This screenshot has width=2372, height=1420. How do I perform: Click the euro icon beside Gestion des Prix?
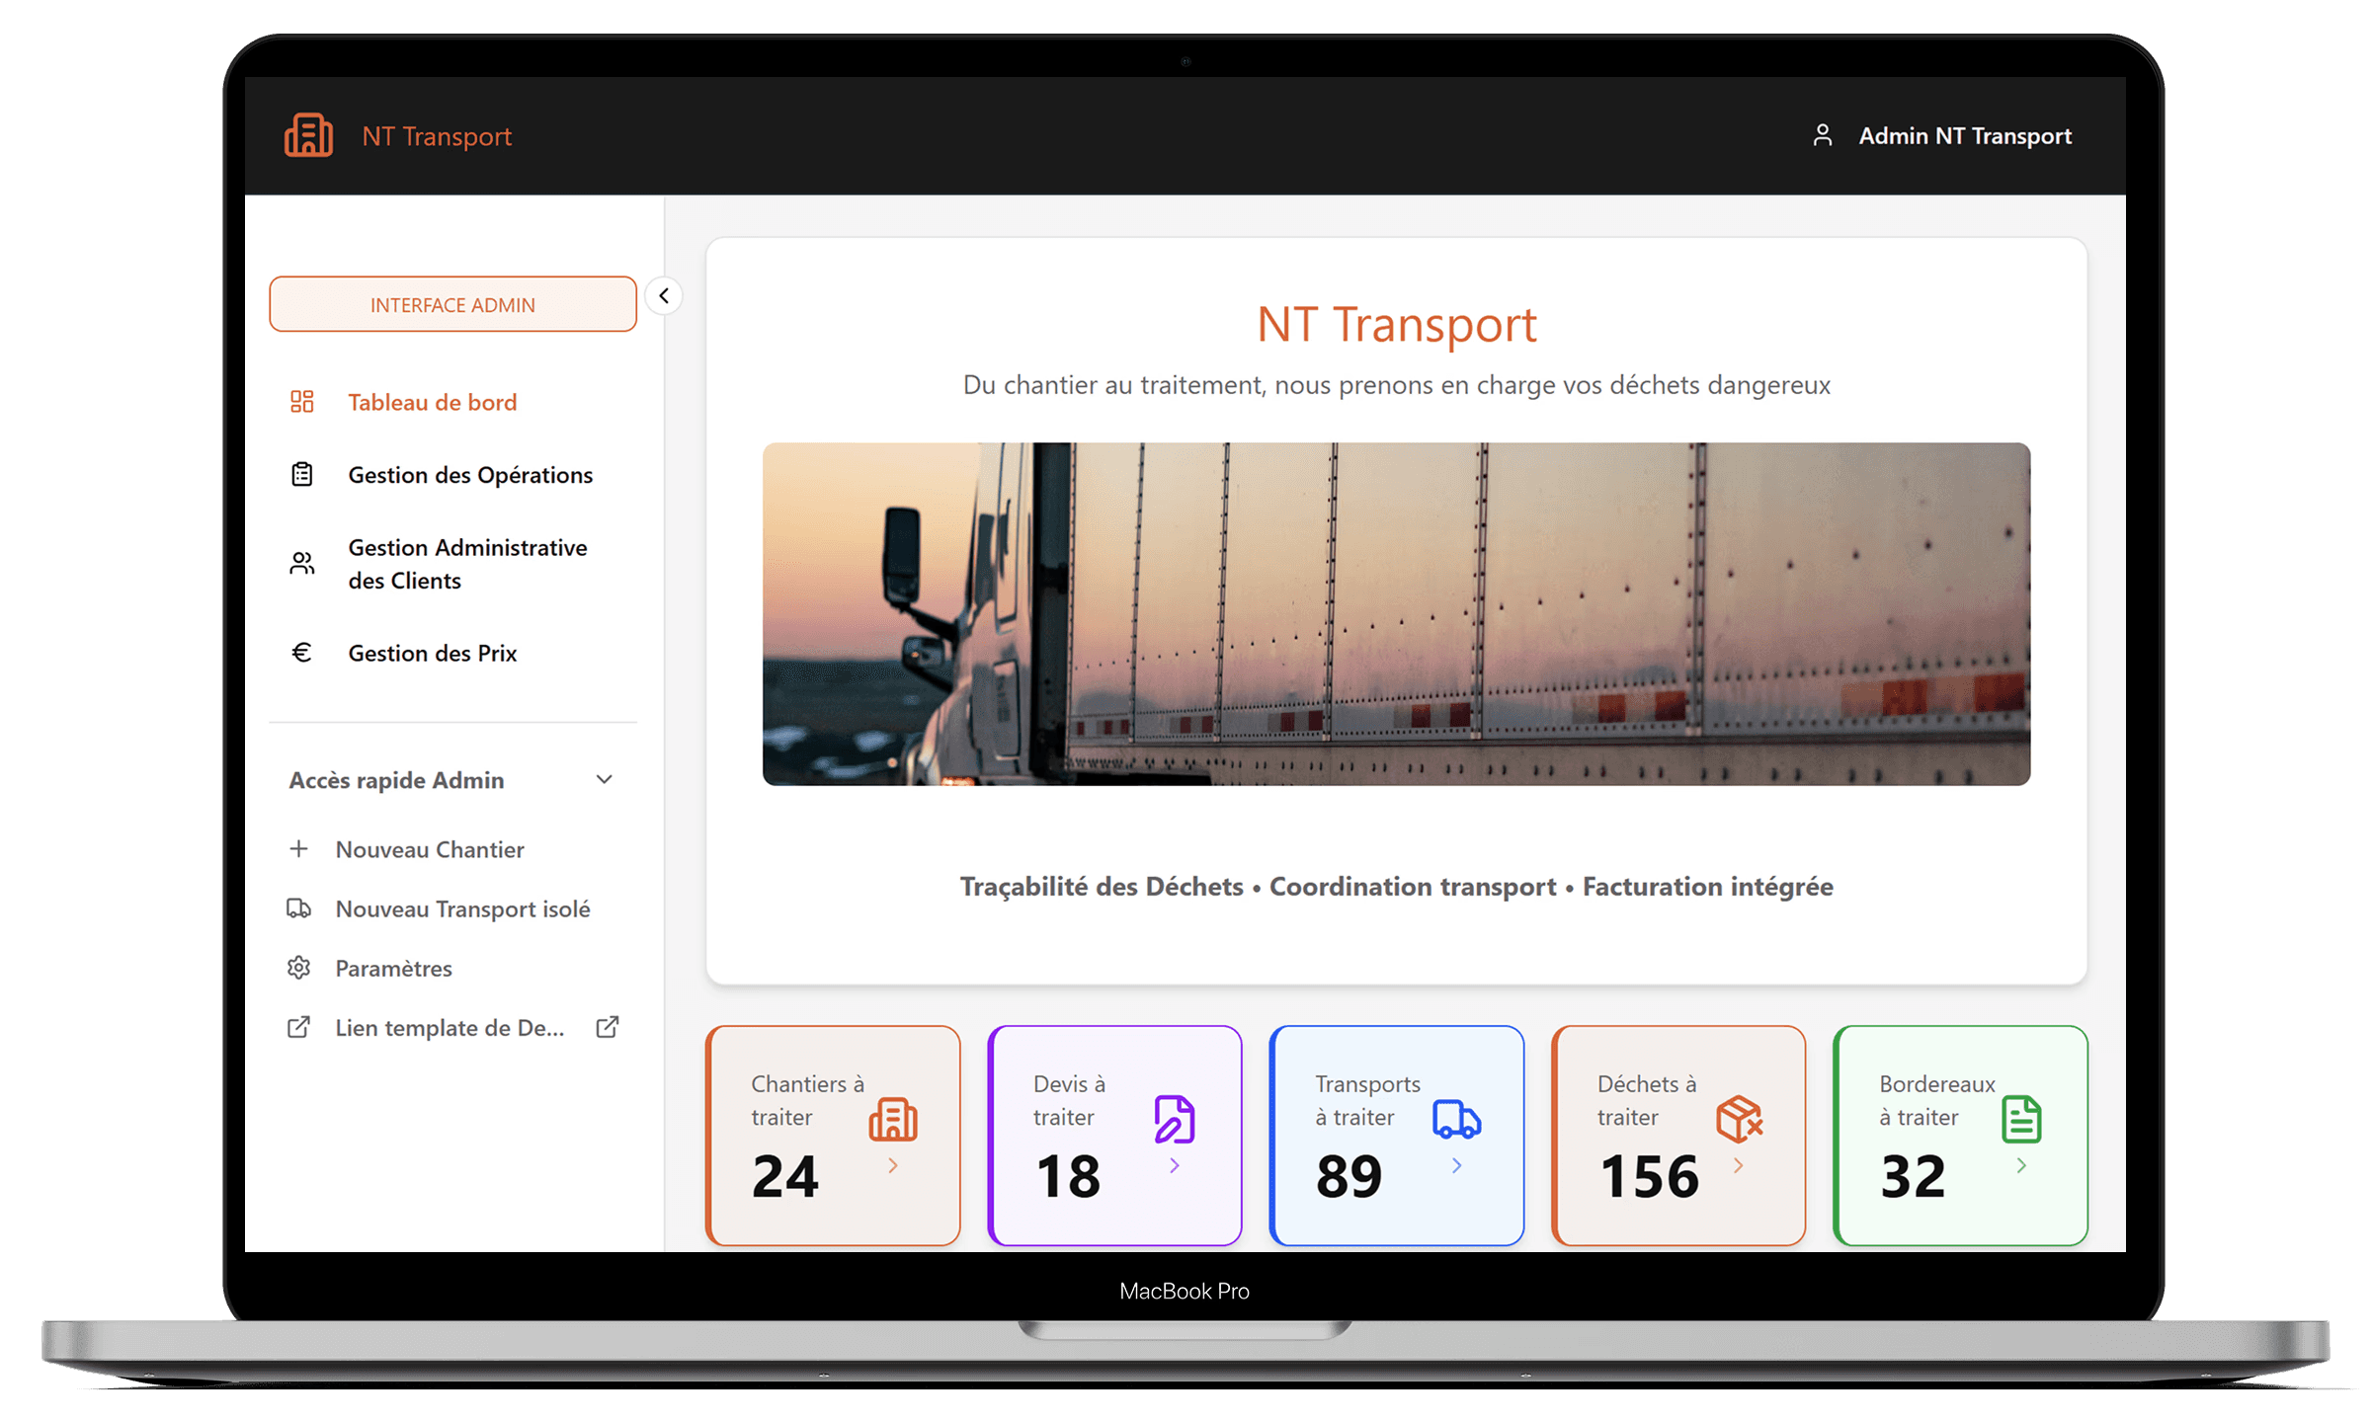pyautogui.click(x=301, y=653)
